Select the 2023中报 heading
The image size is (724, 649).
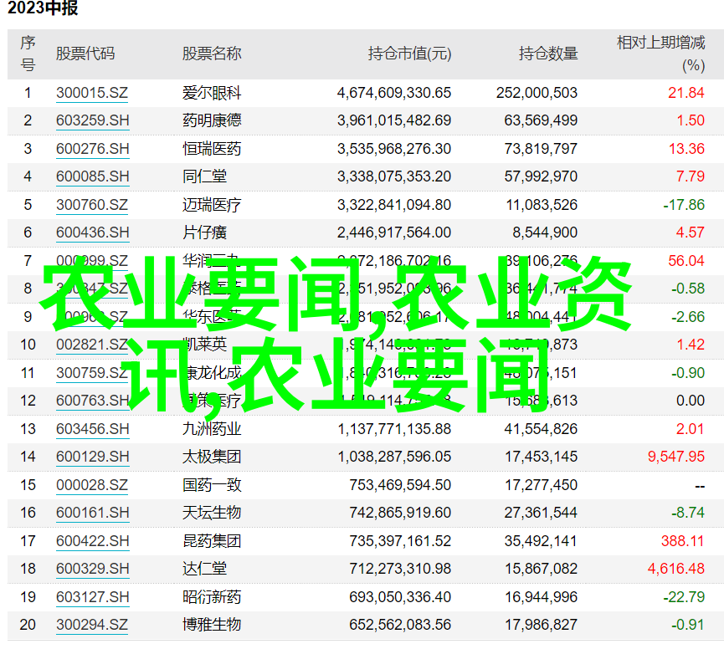click(43, 8)
